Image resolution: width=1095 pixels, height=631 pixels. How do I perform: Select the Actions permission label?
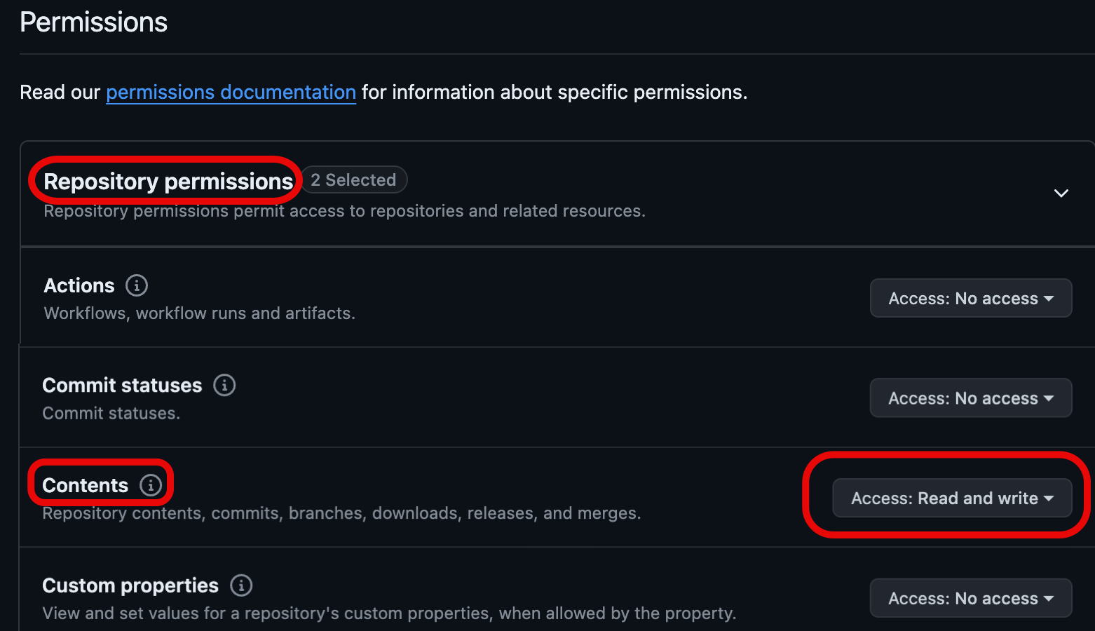pos(79,285)
